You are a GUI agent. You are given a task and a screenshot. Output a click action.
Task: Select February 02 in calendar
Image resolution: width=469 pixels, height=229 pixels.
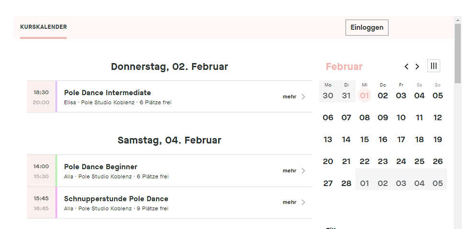click(x=383, y=95)
